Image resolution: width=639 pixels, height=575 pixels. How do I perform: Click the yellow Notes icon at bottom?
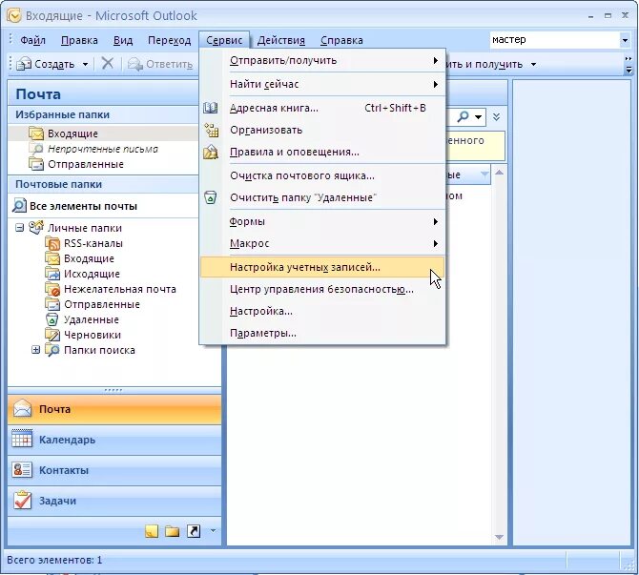click(152, 531)
